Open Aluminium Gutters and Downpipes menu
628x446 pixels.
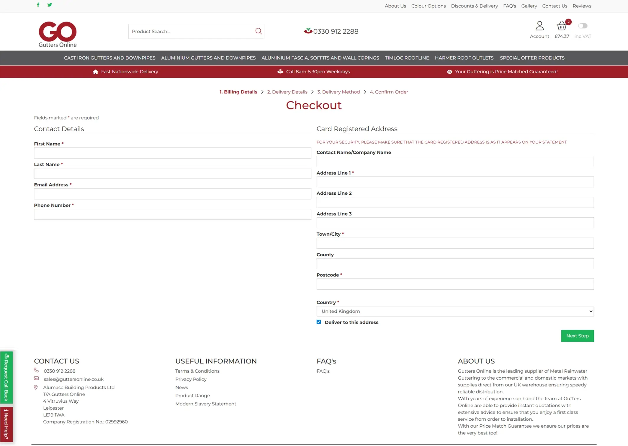coord(208,58)
